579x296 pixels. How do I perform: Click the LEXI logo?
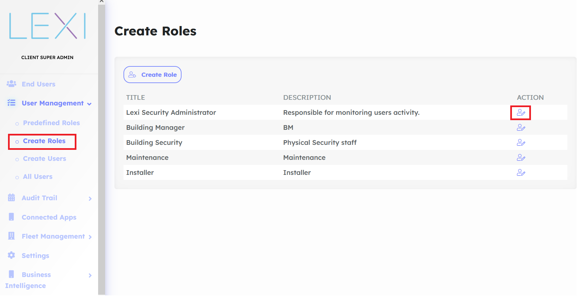pyautogui.click(x=47, y=26)
